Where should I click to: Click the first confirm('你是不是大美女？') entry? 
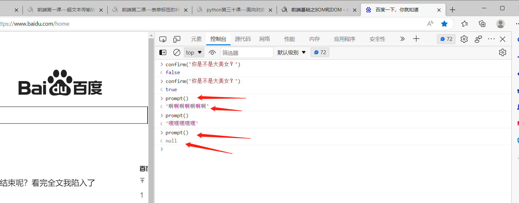[x=203, y=64]
